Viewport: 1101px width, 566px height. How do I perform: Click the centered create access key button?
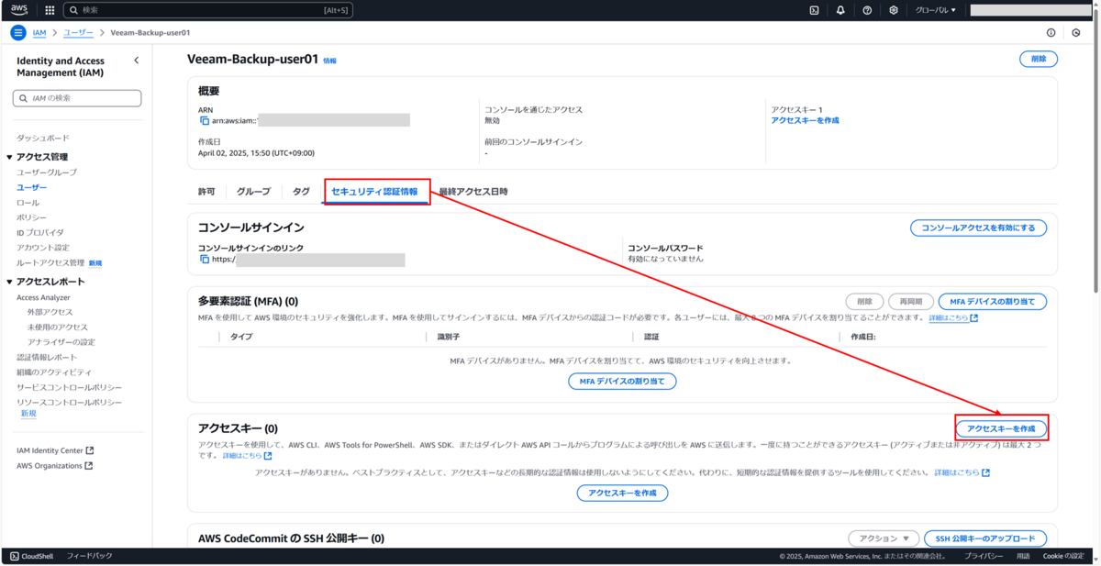pos(622,493)
